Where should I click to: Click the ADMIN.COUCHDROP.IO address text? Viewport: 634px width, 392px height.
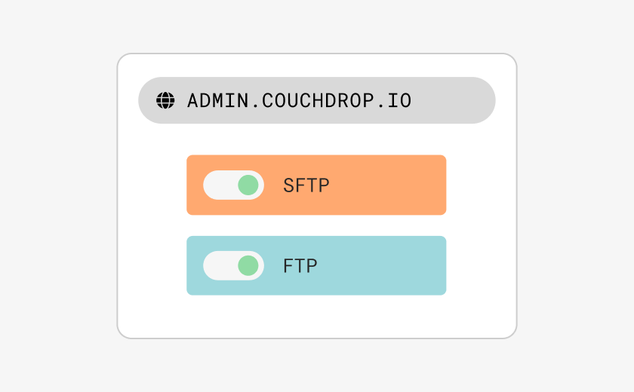(x=299, y=100)
